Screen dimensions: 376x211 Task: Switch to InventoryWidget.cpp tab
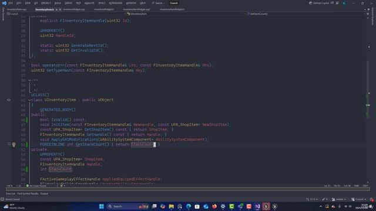click(x=74, y=9)
